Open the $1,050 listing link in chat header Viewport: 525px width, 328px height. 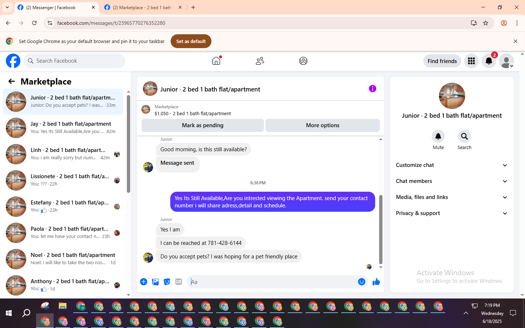[x=192, y=113]
